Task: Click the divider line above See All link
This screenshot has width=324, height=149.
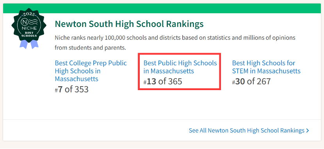Action: (x=162, y=119)
